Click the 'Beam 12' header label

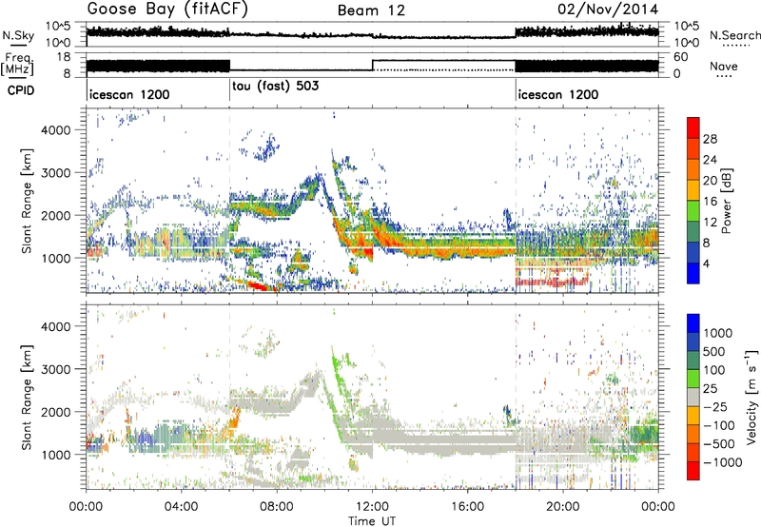click(371, 10)
